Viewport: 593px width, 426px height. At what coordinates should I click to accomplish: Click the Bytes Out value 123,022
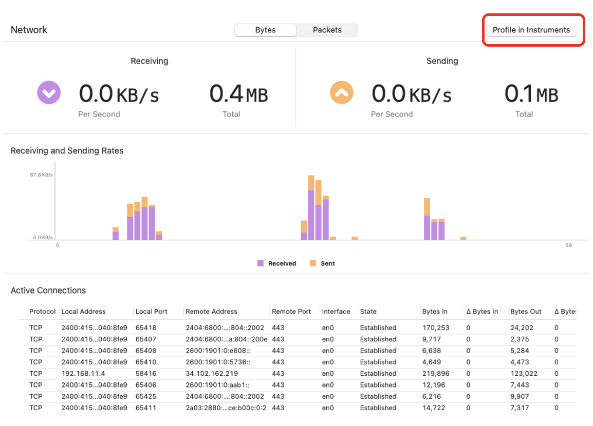tap(524, 374)
